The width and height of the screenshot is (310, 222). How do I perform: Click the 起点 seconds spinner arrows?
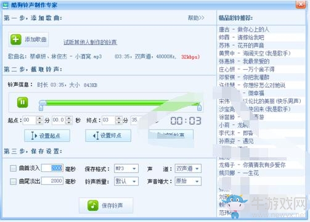(x=69, y=120)
